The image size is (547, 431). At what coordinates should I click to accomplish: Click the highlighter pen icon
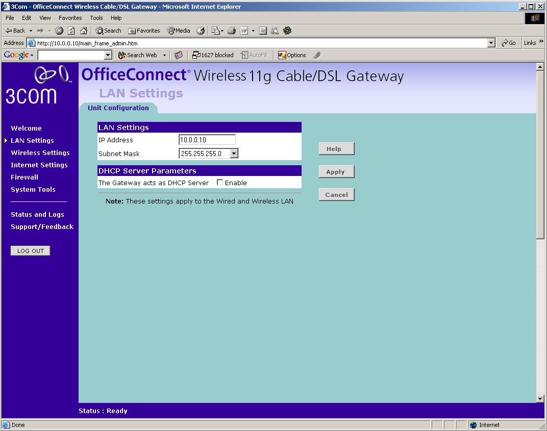317,55
